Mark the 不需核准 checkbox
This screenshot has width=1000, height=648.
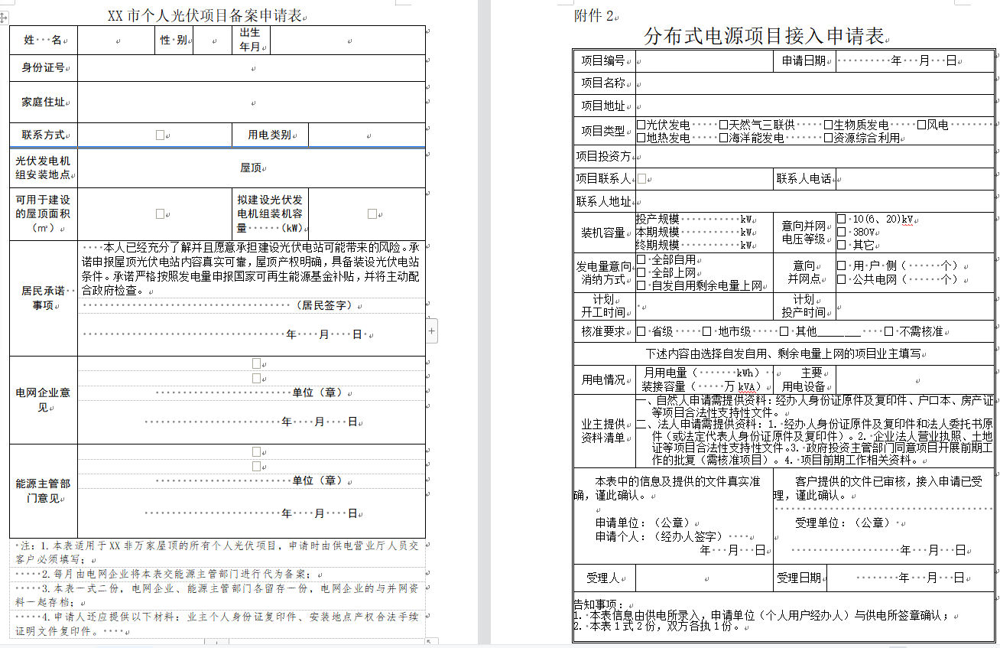[x=889, y=331]
